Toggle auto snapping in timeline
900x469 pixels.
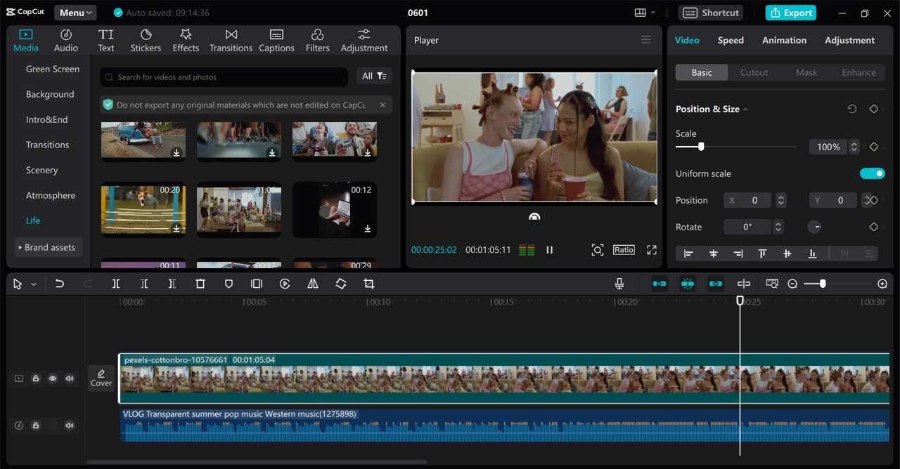688,284
